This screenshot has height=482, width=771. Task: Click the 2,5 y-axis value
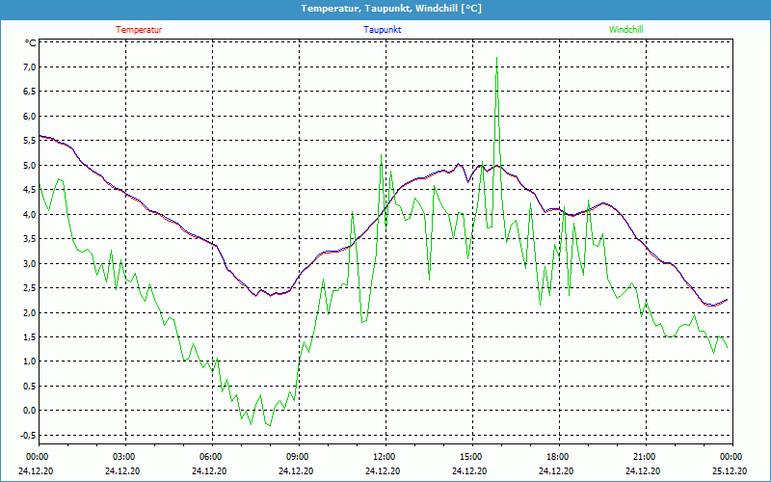coord(30,288)
